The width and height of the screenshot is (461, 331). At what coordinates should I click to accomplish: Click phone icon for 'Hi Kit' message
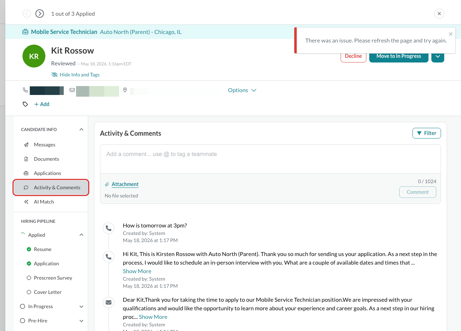point(109,256)
